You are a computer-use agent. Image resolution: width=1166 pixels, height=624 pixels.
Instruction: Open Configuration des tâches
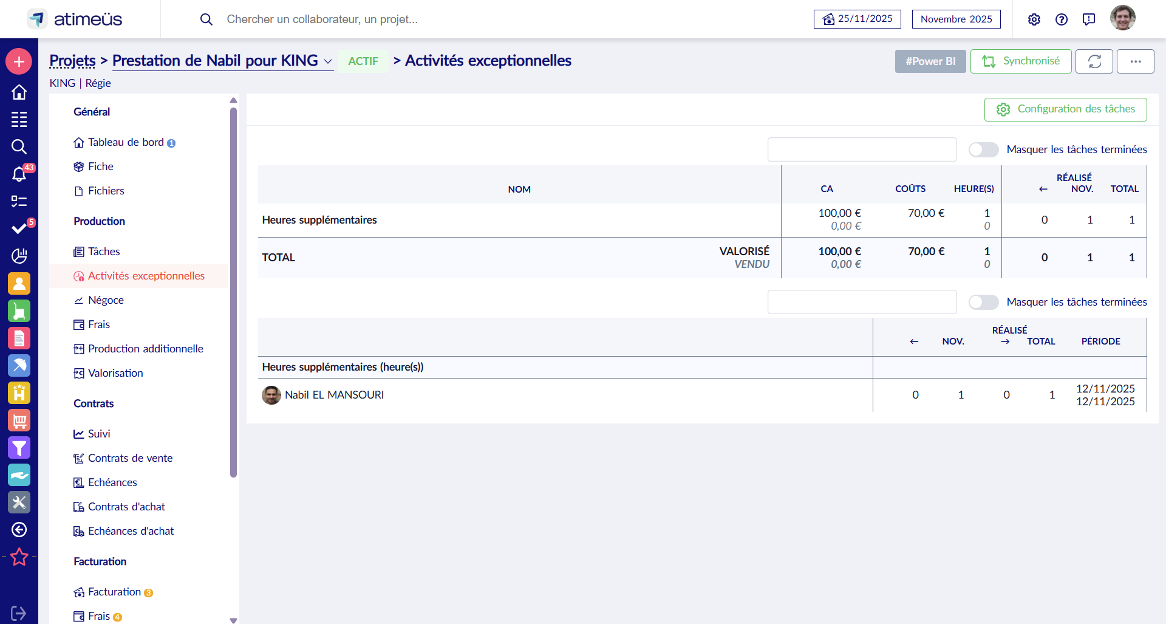[x=1065, y=109]
